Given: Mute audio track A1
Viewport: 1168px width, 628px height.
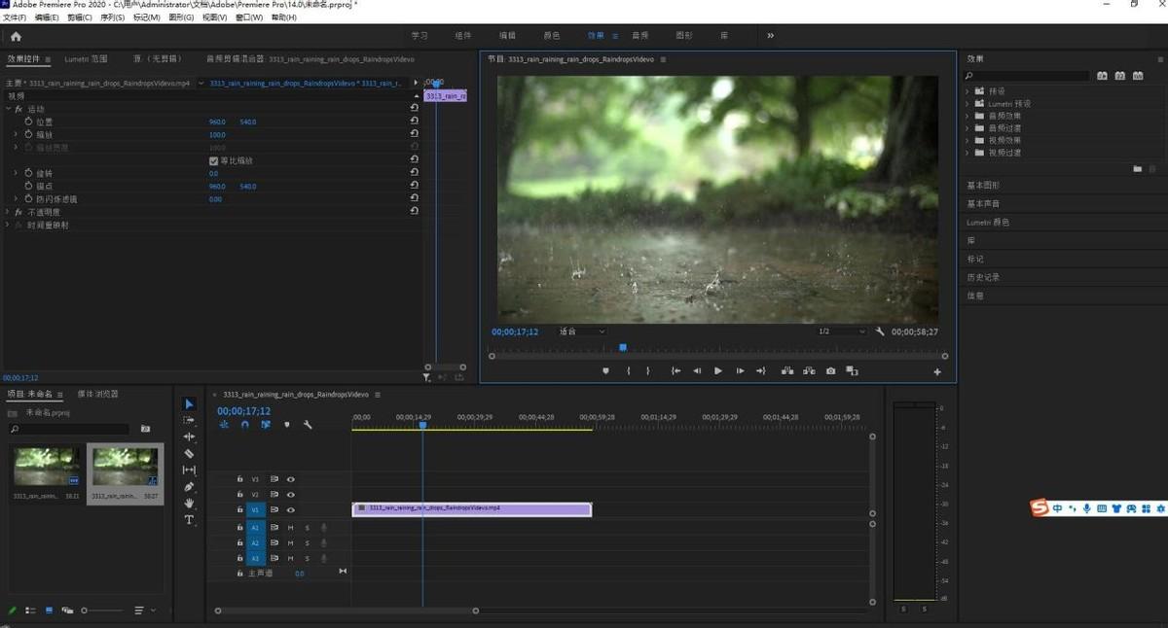Looking at the screenshot, I should tap(290, 528).
